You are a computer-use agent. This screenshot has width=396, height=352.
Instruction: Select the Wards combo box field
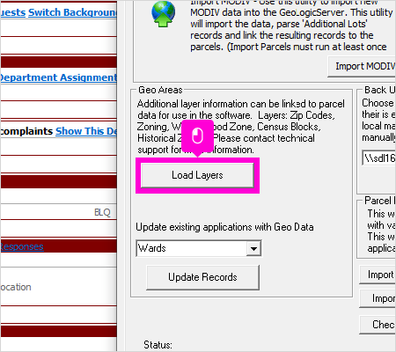point(199,248)
